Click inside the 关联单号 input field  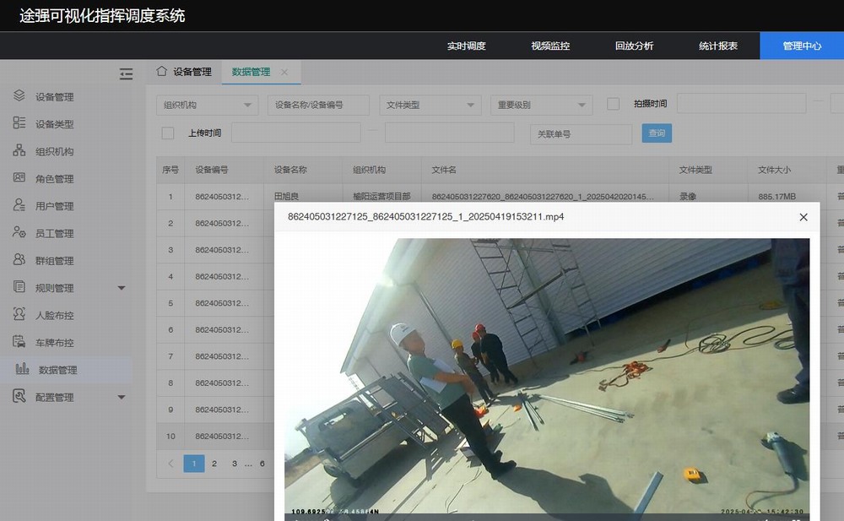coord(581,133)
